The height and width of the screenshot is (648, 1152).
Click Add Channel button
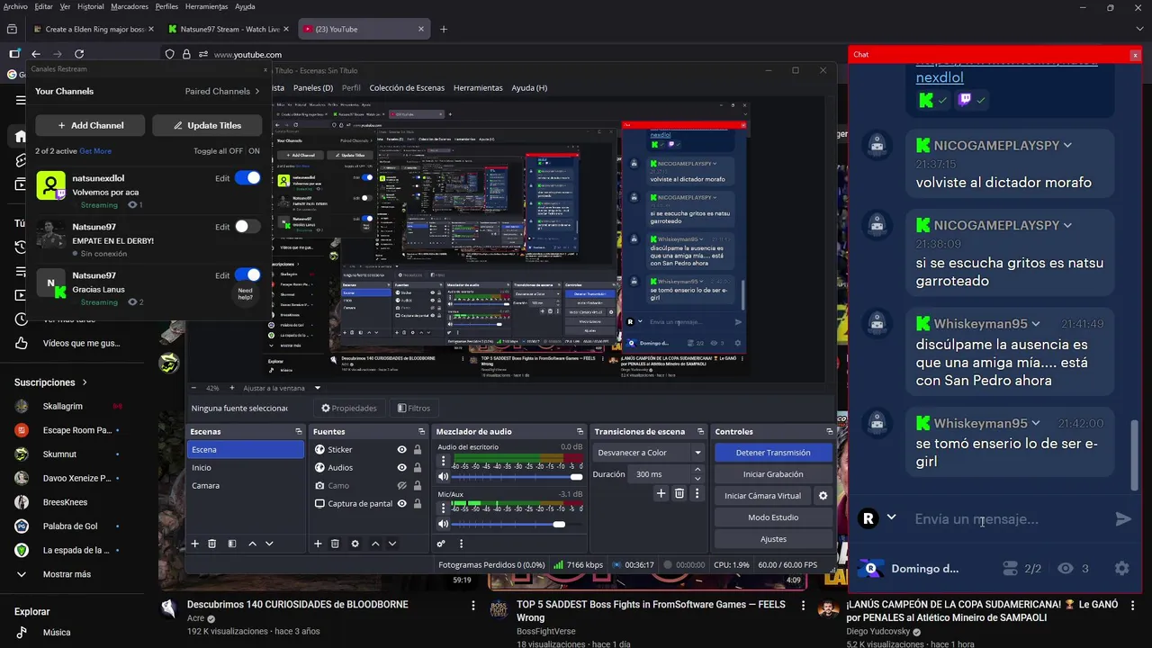coord(91,125)
